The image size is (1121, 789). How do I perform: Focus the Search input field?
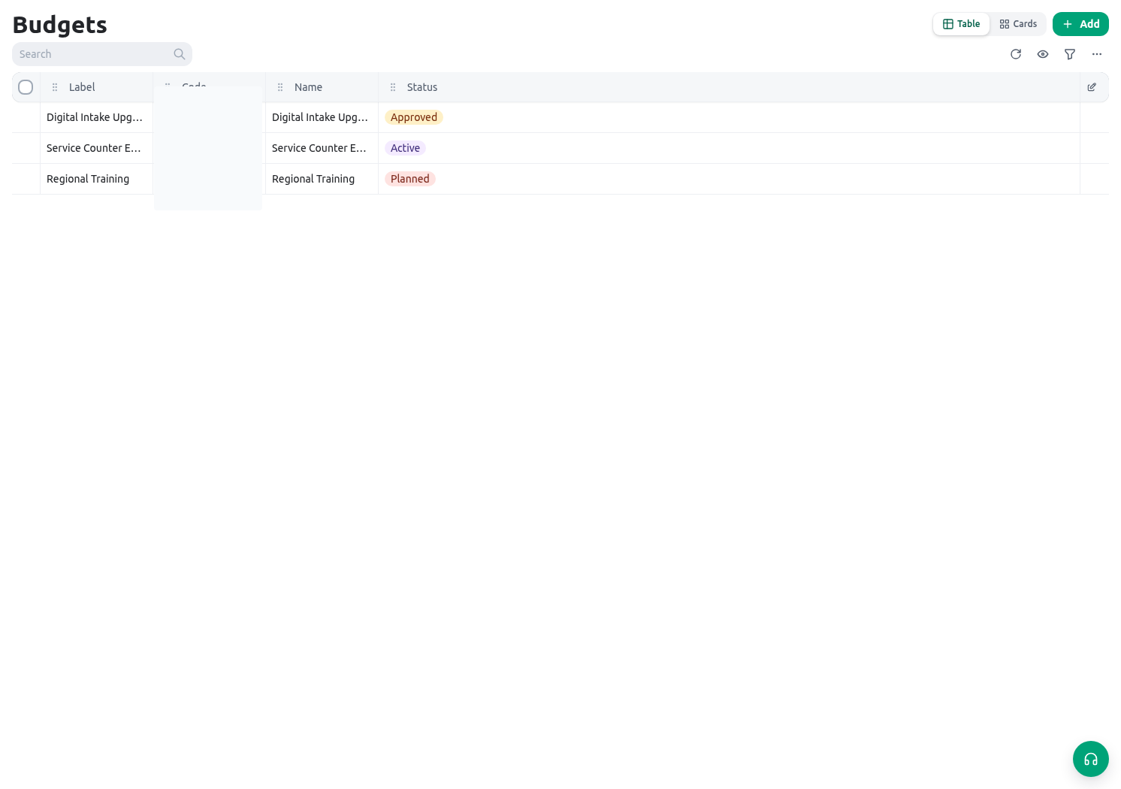click(102, 54)
